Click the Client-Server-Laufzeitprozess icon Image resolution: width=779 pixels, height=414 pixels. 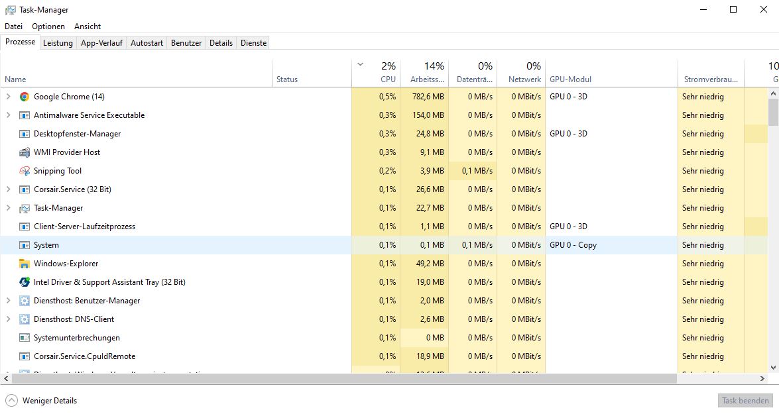coord(25,227)
